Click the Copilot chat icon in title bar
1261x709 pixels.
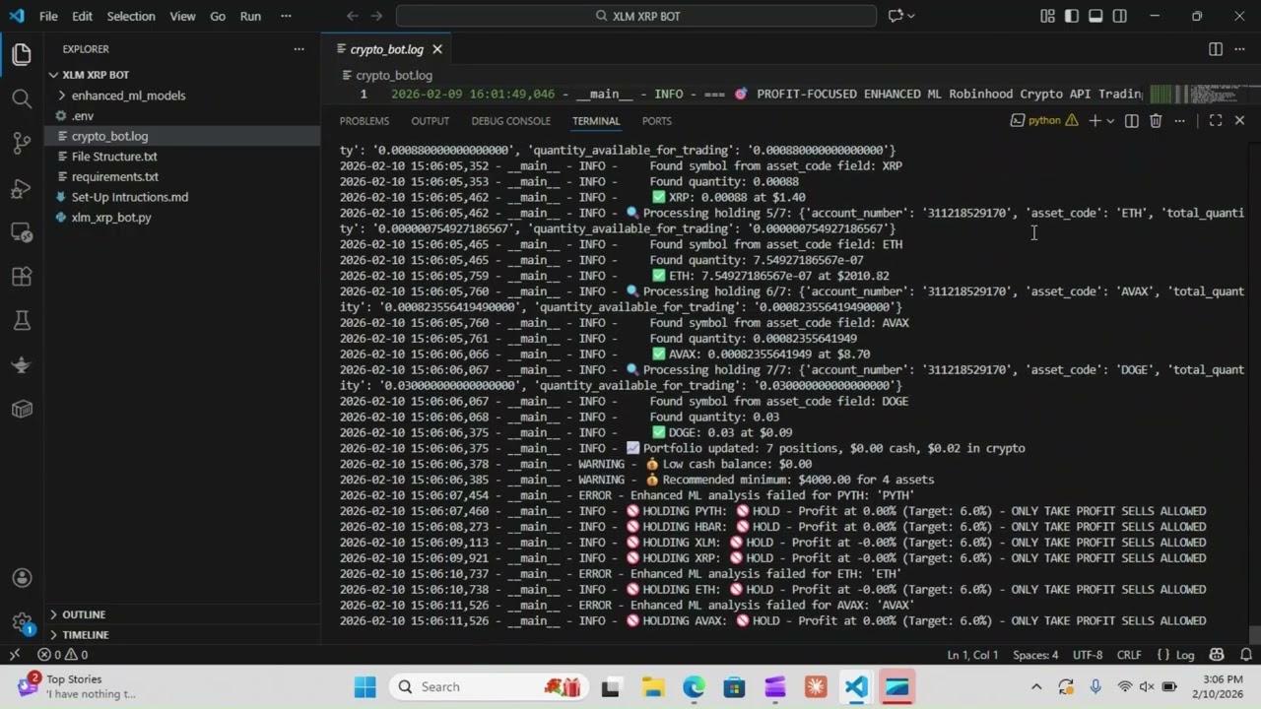(x=896, y=16)
